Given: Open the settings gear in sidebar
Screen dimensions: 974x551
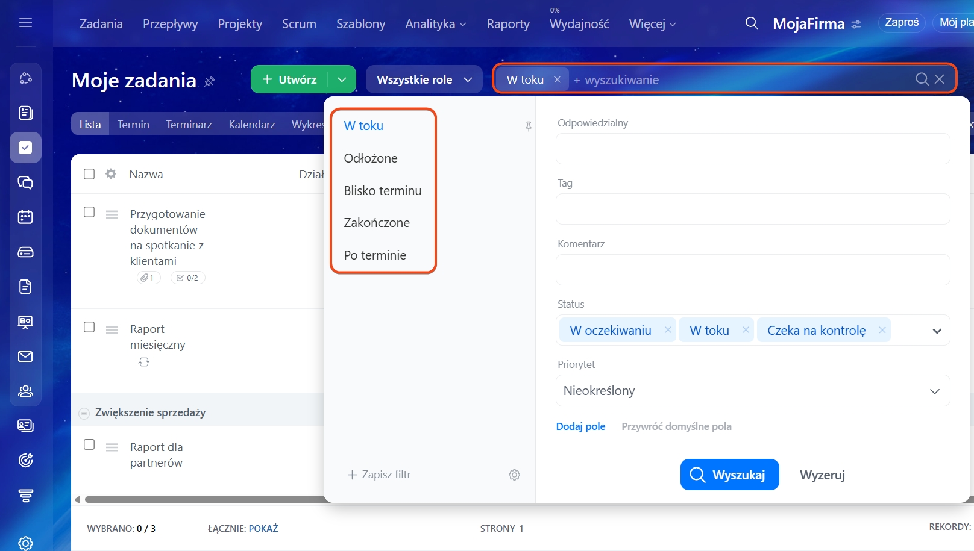Looking at the screenshot, I should (x=25, y=543).
